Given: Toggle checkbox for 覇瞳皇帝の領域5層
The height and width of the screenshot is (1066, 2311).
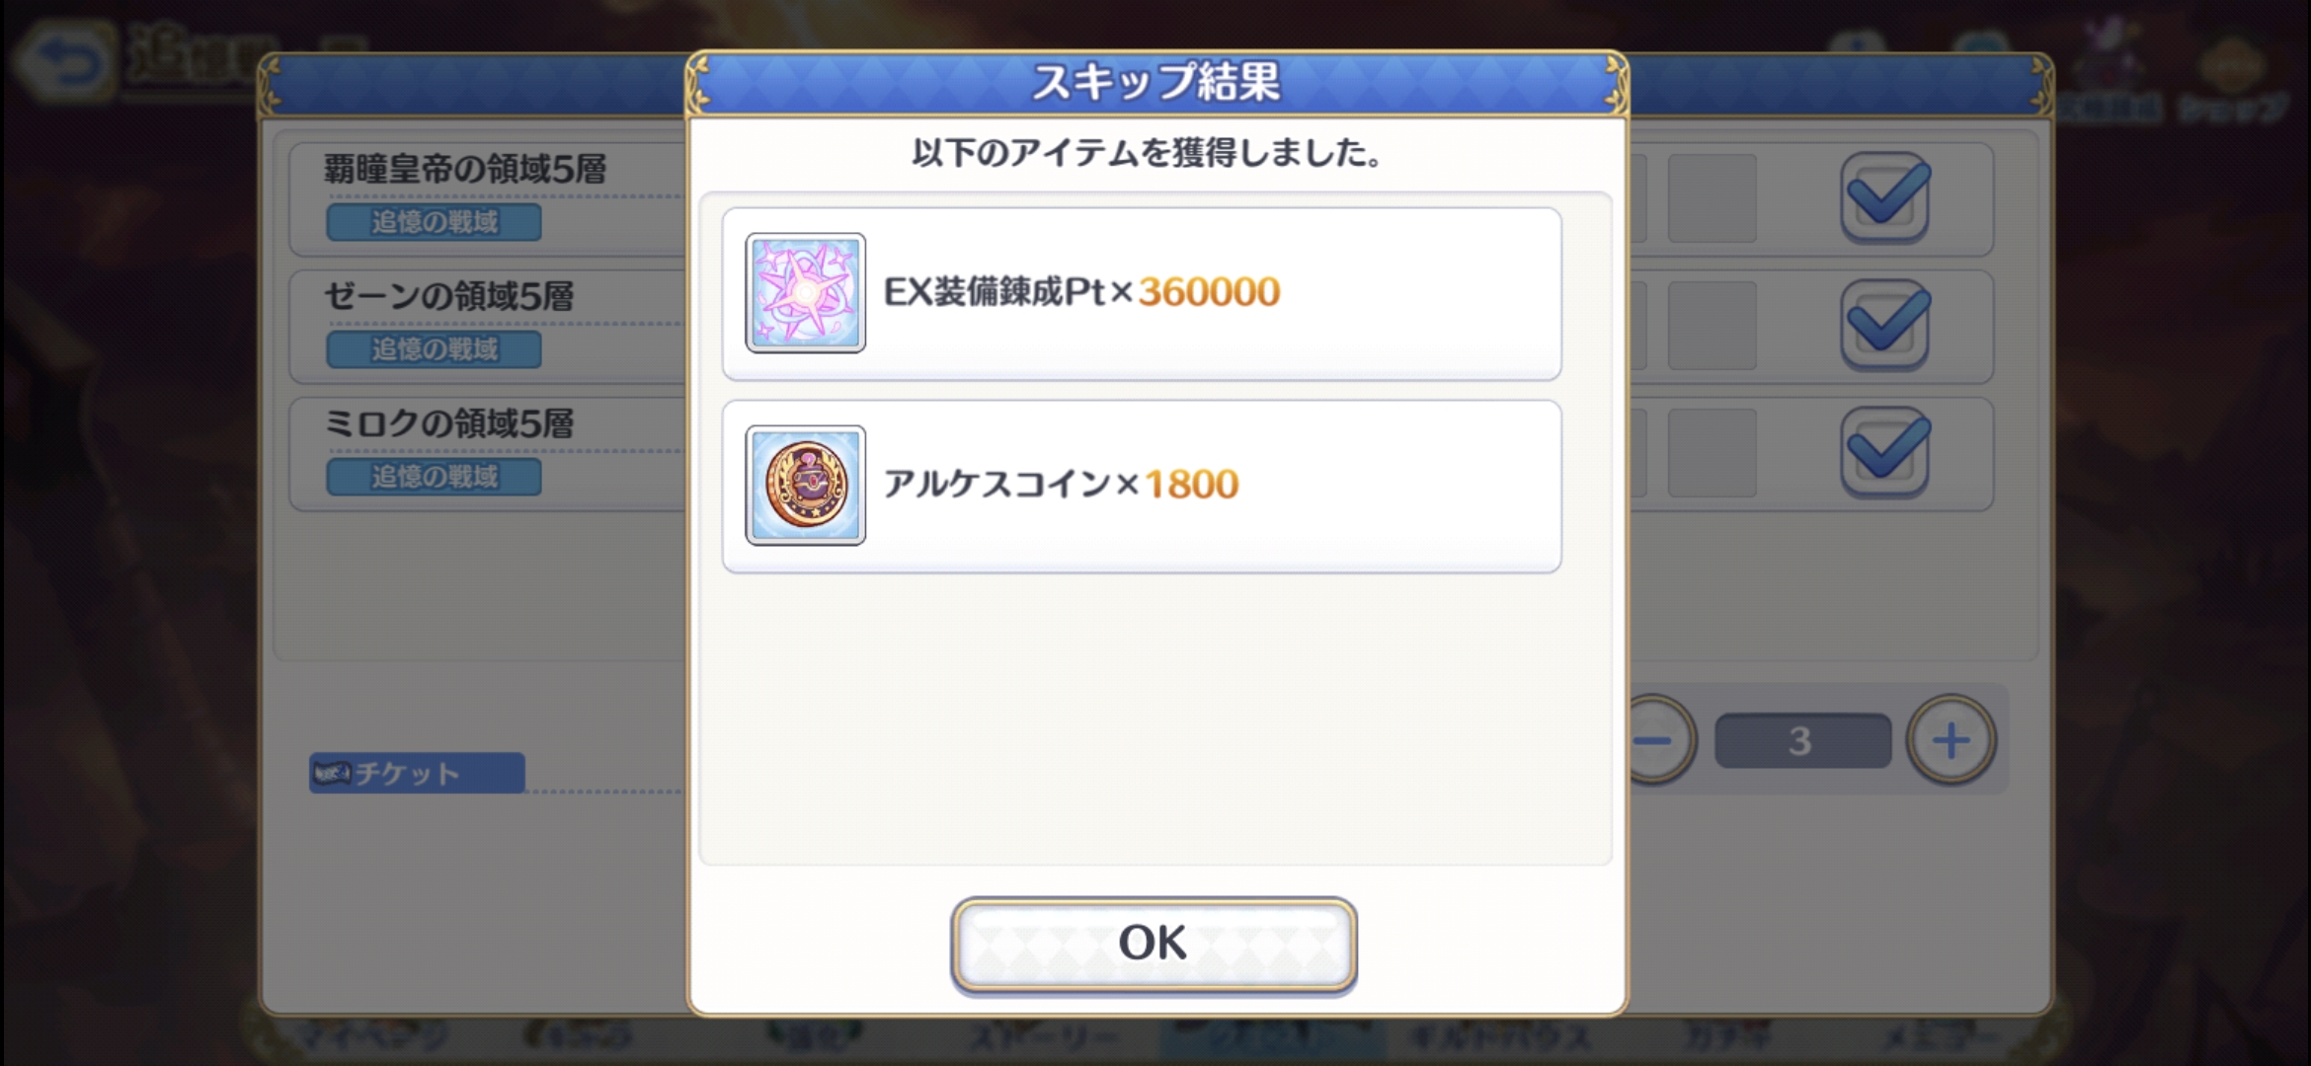Looking at the screenshot, I should coord(1885,196).
